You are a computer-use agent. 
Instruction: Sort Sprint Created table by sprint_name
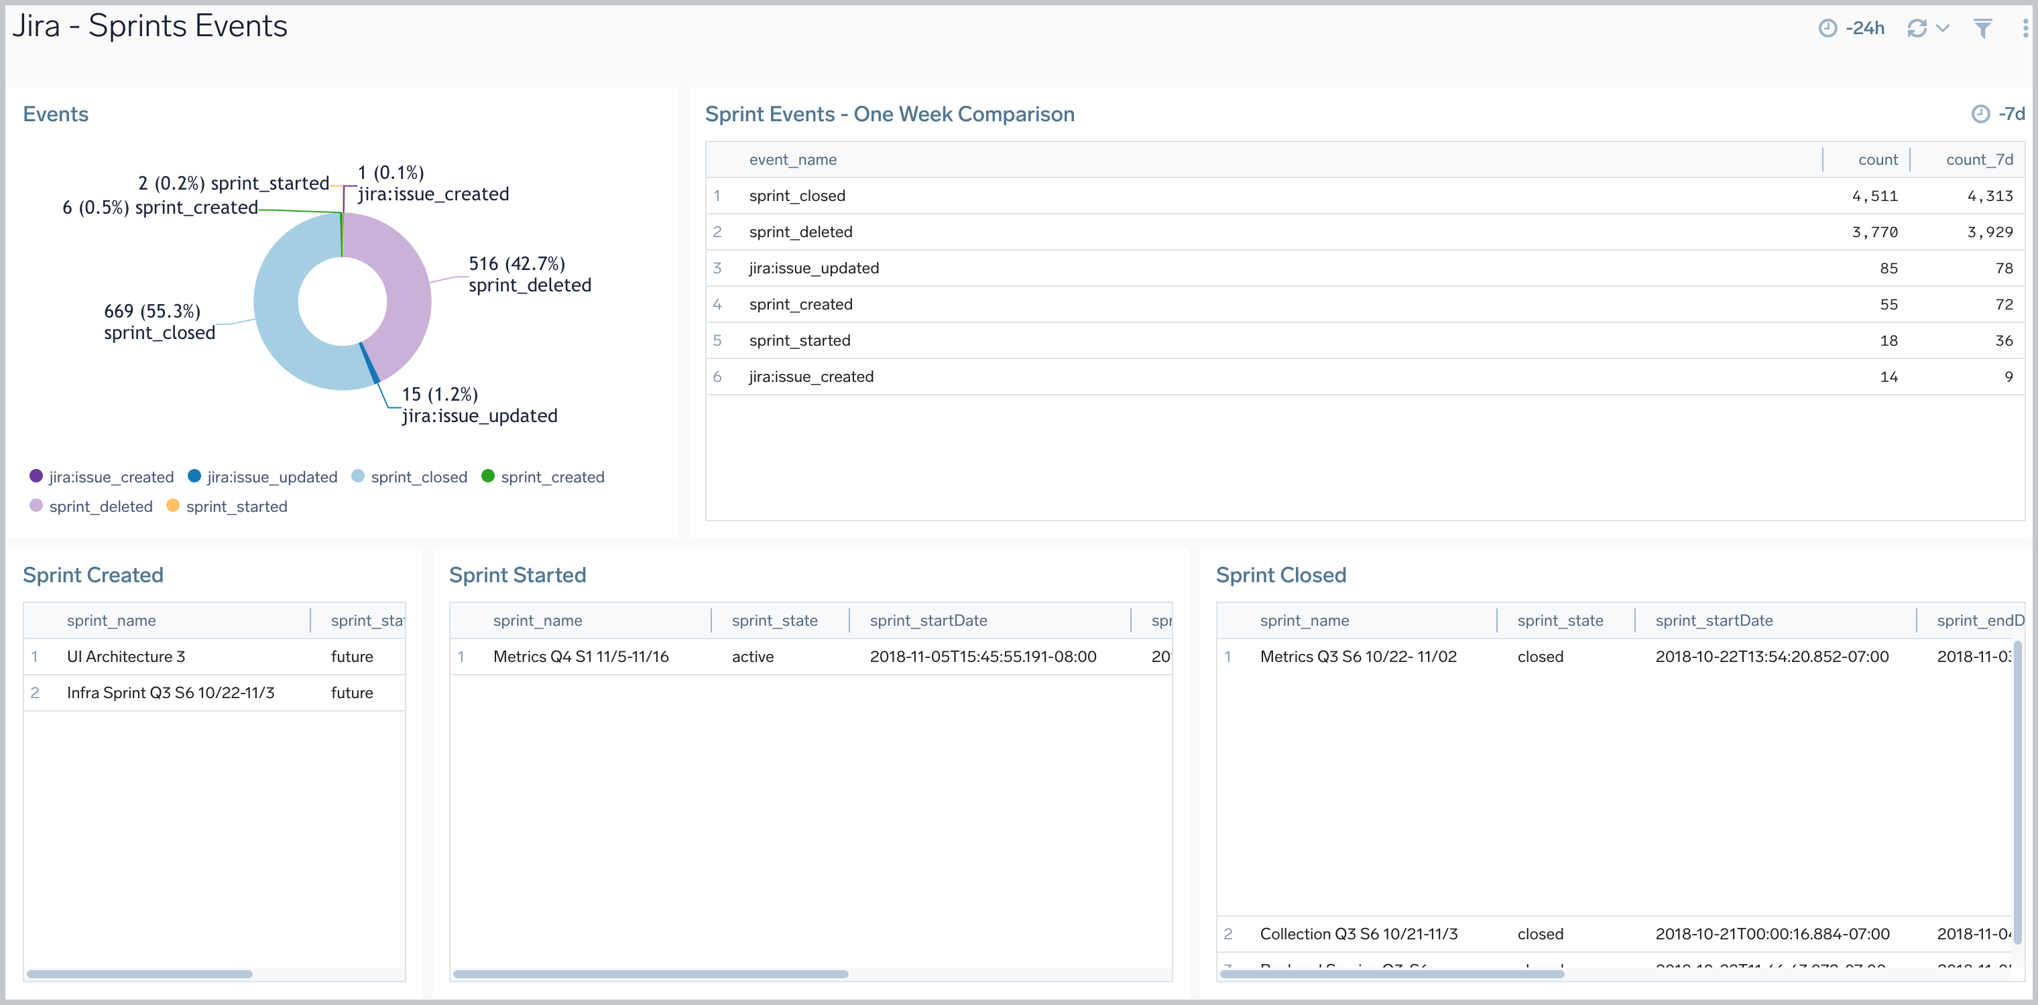pyautogui.click(x=111, y=620)
